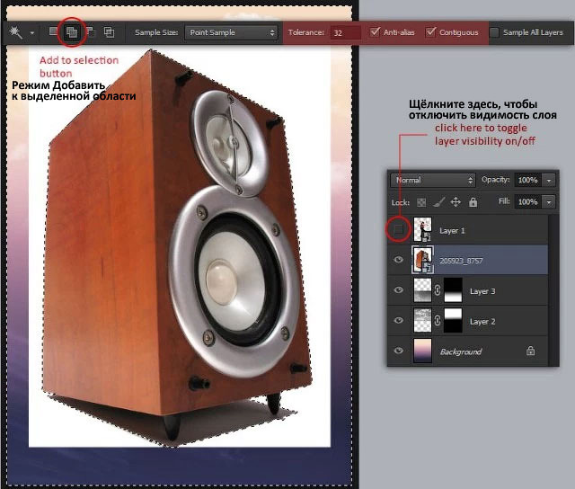Click the Lock all padlock icon
Viewport: 575px width, 489px height.
pyautogui.click(x=473, y=201)
